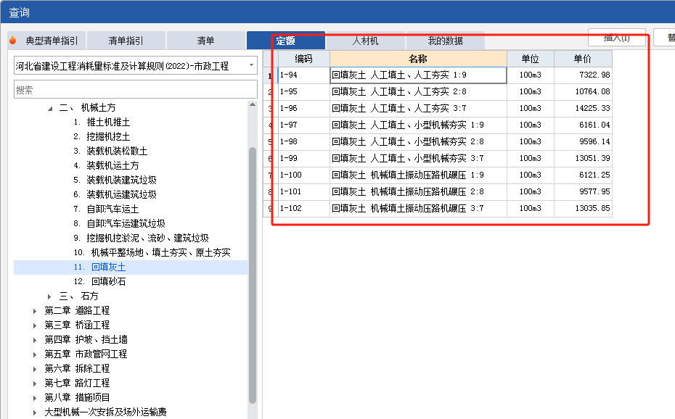Click the 单价 column header

[583, 59]
